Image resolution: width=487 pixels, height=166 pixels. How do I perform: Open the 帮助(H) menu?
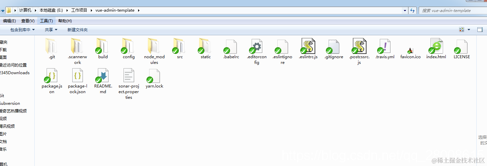pos(65,21)
